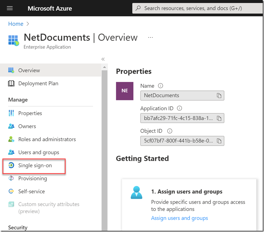Click the breadcrumb chevron after Home
264x232 pixels.
pos(28,24)
